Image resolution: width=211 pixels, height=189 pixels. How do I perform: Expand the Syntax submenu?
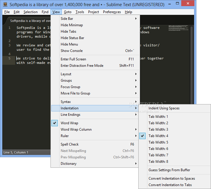[95, 102]
